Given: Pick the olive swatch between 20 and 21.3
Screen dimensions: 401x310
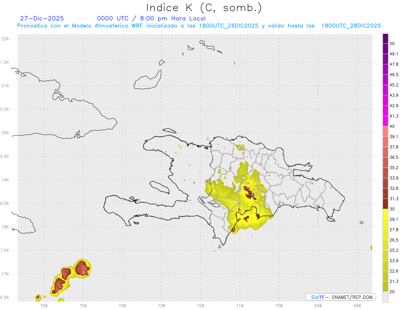Looking at the screenshot, I should pyautogui.click(x=386, y=287).
